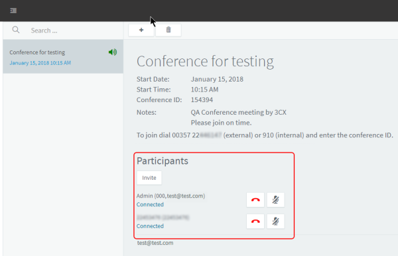The height and width of the screenshot is (256, 398).
Task: Select the 'Conference for testing' list entry
Action: point(63,56)
